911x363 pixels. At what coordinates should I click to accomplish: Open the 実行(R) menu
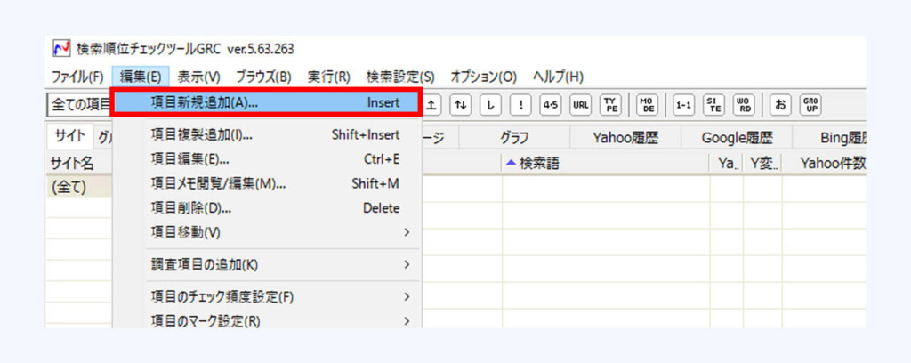(x=329, y=77)
